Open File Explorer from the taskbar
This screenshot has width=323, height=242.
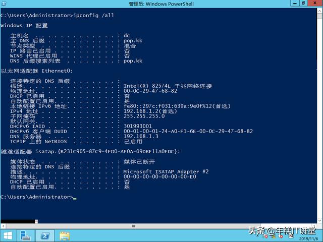(65, 236)
